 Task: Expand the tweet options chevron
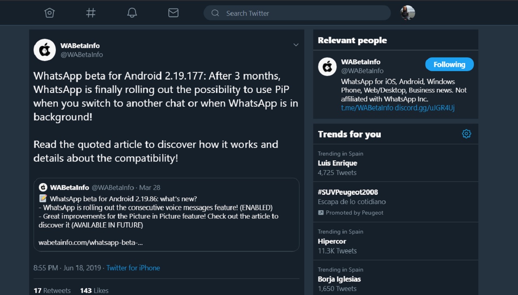(296, 45)
